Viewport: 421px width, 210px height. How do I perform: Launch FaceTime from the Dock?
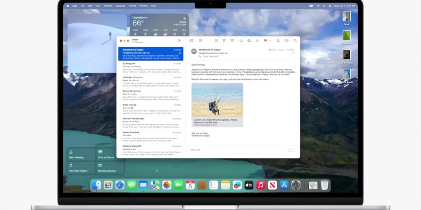point(178,185)
